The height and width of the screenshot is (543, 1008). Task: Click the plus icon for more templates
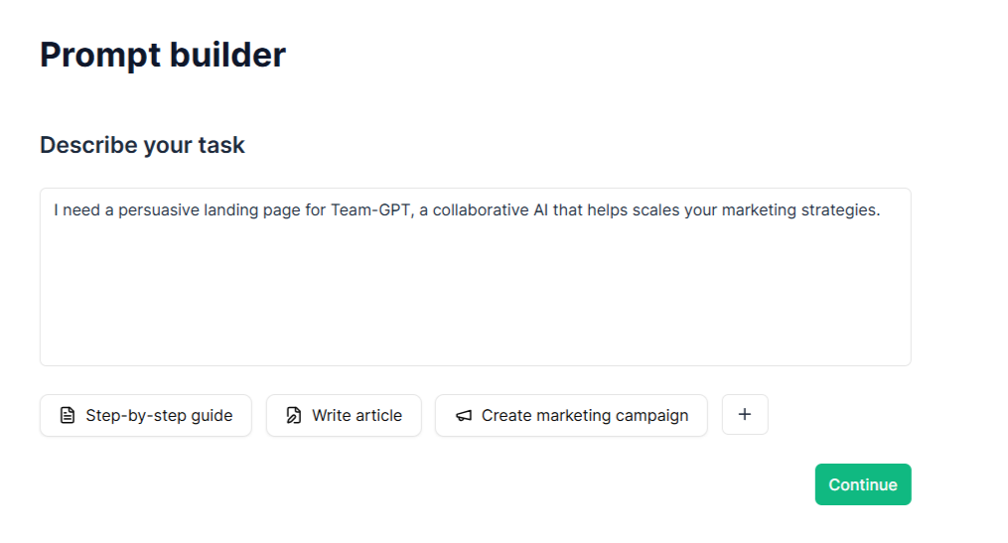point(745,415)
